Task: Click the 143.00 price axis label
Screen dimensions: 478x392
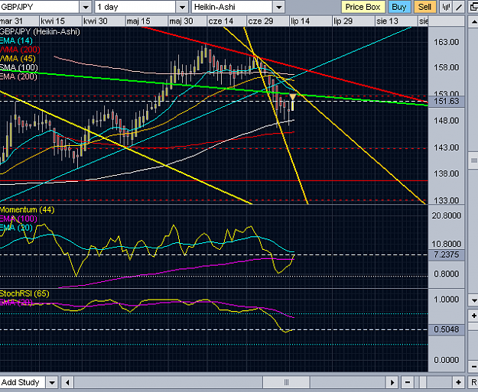Action: [447, 147]
